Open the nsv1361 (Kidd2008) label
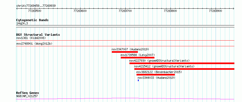The image size is (242, 102). (31, 38)
